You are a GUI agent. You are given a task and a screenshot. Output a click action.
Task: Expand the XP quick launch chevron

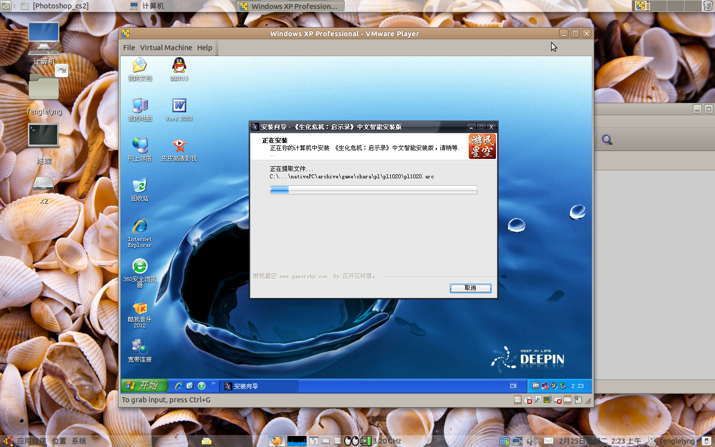coord(214,383)
